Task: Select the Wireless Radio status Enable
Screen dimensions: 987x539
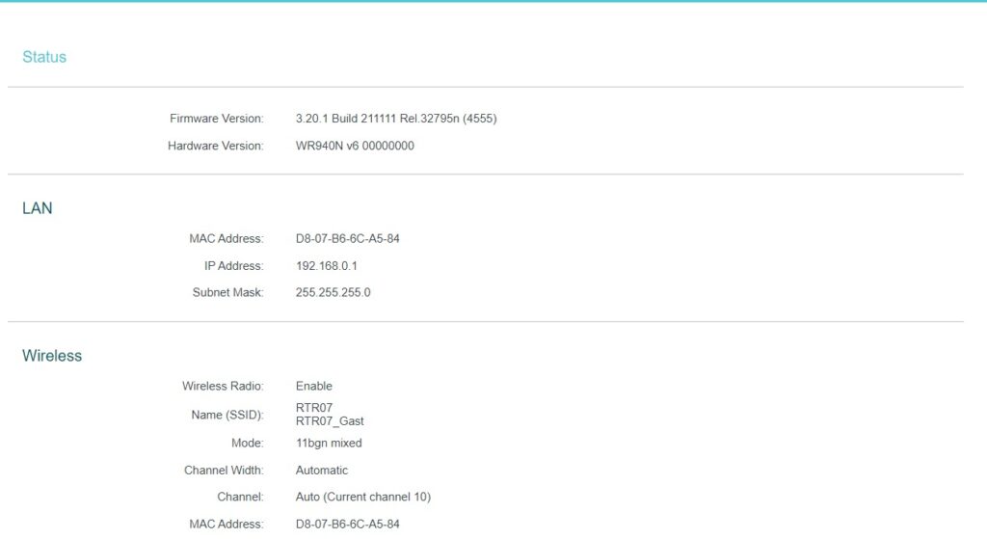Action: [x=314, y=386]
